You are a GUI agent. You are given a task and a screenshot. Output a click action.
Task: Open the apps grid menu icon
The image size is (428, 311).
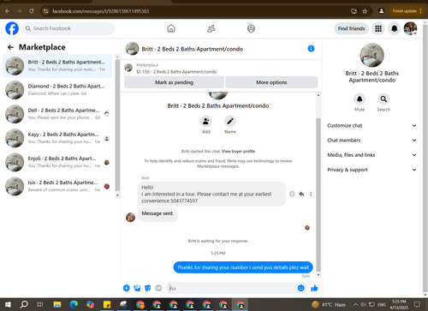coord(378,28)
